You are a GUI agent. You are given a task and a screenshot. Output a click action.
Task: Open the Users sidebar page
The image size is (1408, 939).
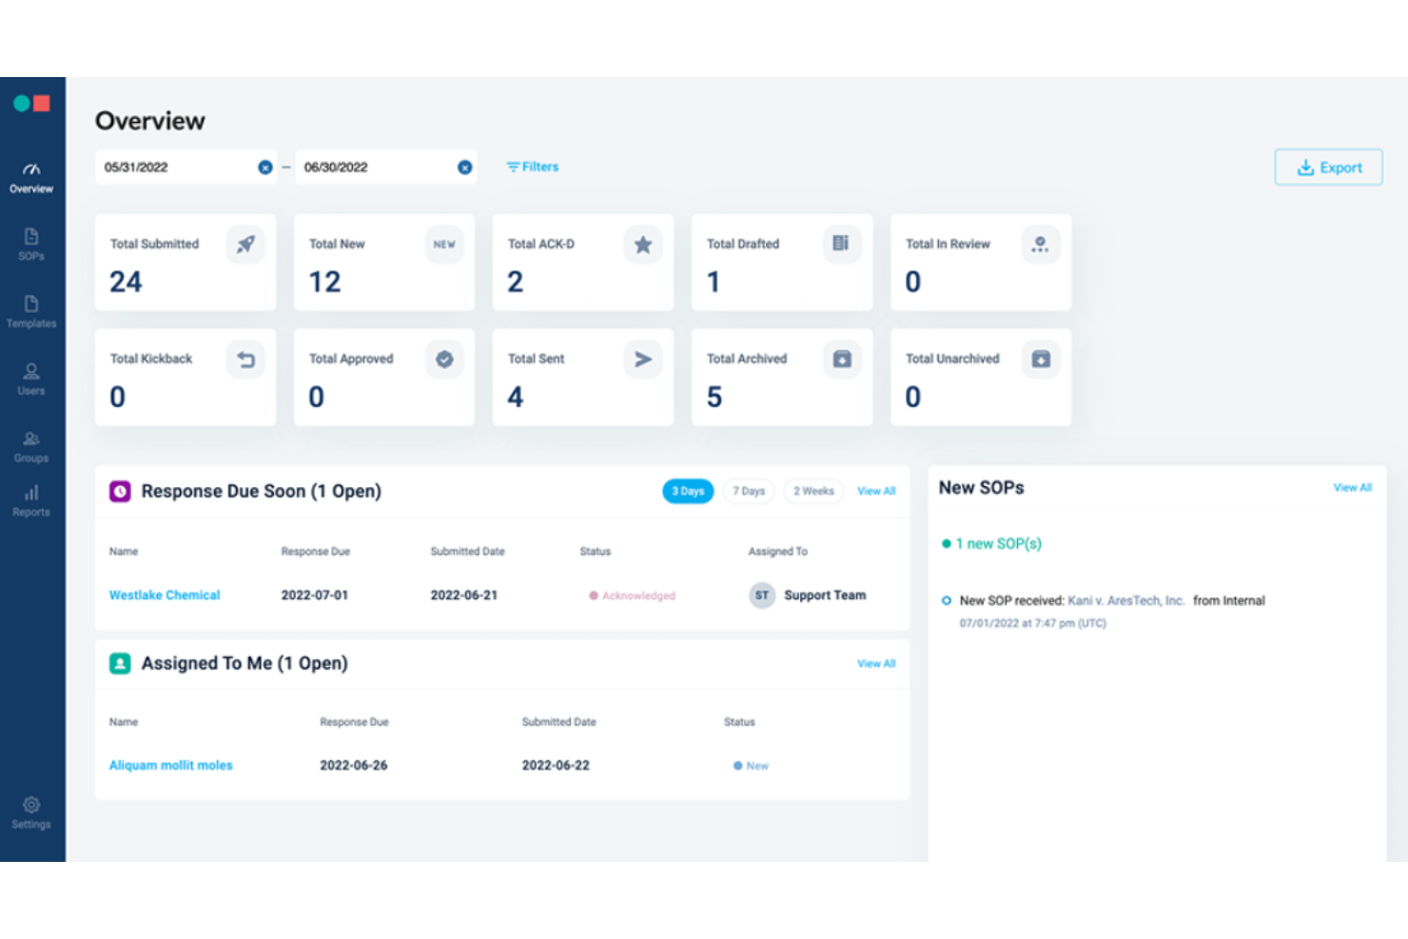point(31,380)
